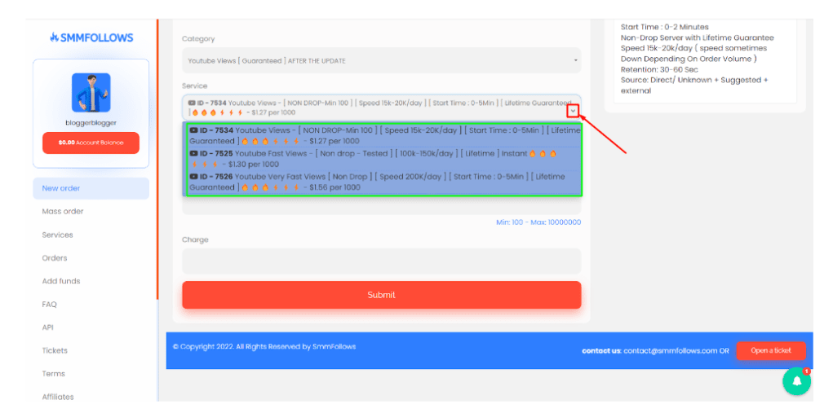Viewport: 833px width, 413px height.
Task: Select ID 7525 Youtube Fast Views option
Action: click(x=382, y=159)
